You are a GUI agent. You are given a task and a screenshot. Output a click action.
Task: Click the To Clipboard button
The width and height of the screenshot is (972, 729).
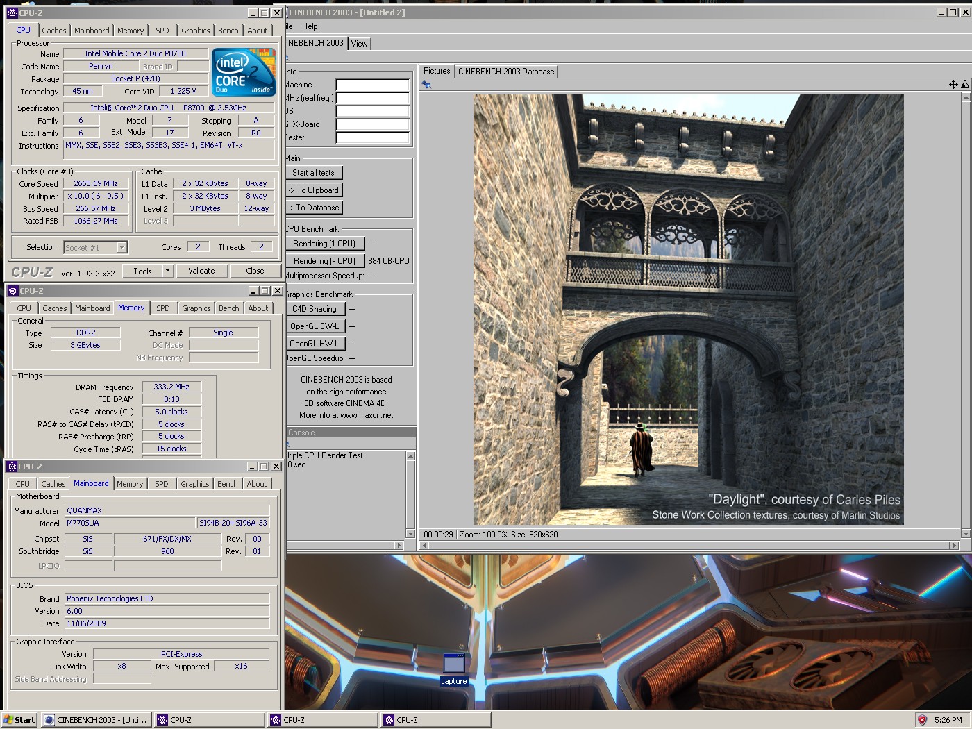pos(313,190)
